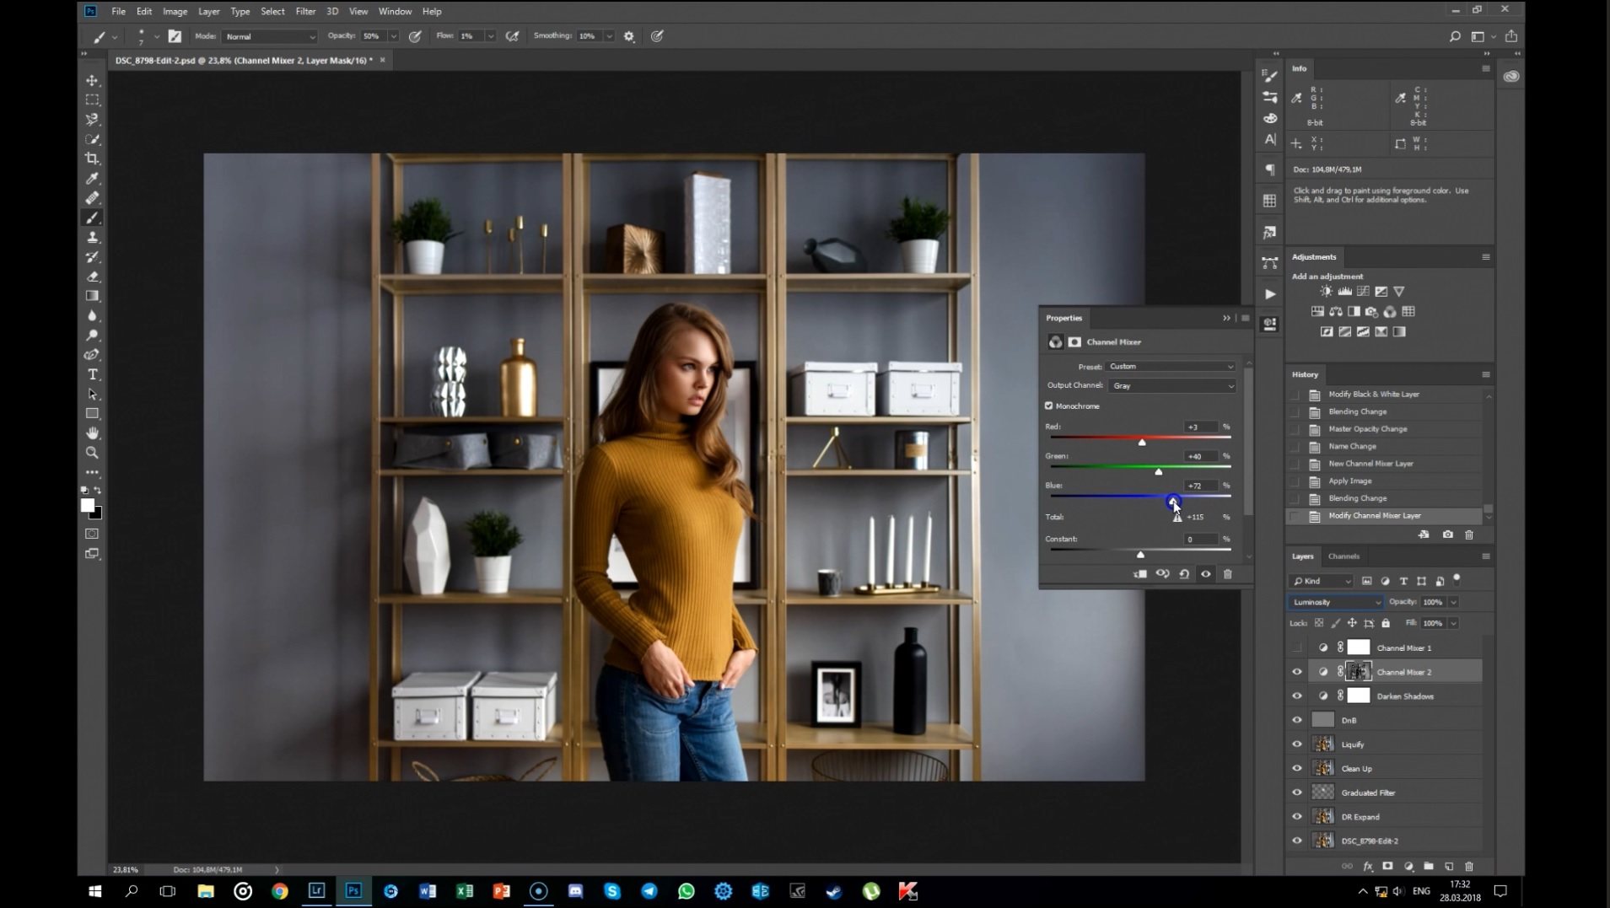Add layer mask at Layers panel bottom
This screenshot has height=908, width=1610.
point(1387,866)
